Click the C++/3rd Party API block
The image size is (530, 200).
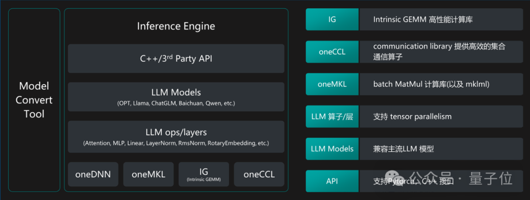(176, 59)
